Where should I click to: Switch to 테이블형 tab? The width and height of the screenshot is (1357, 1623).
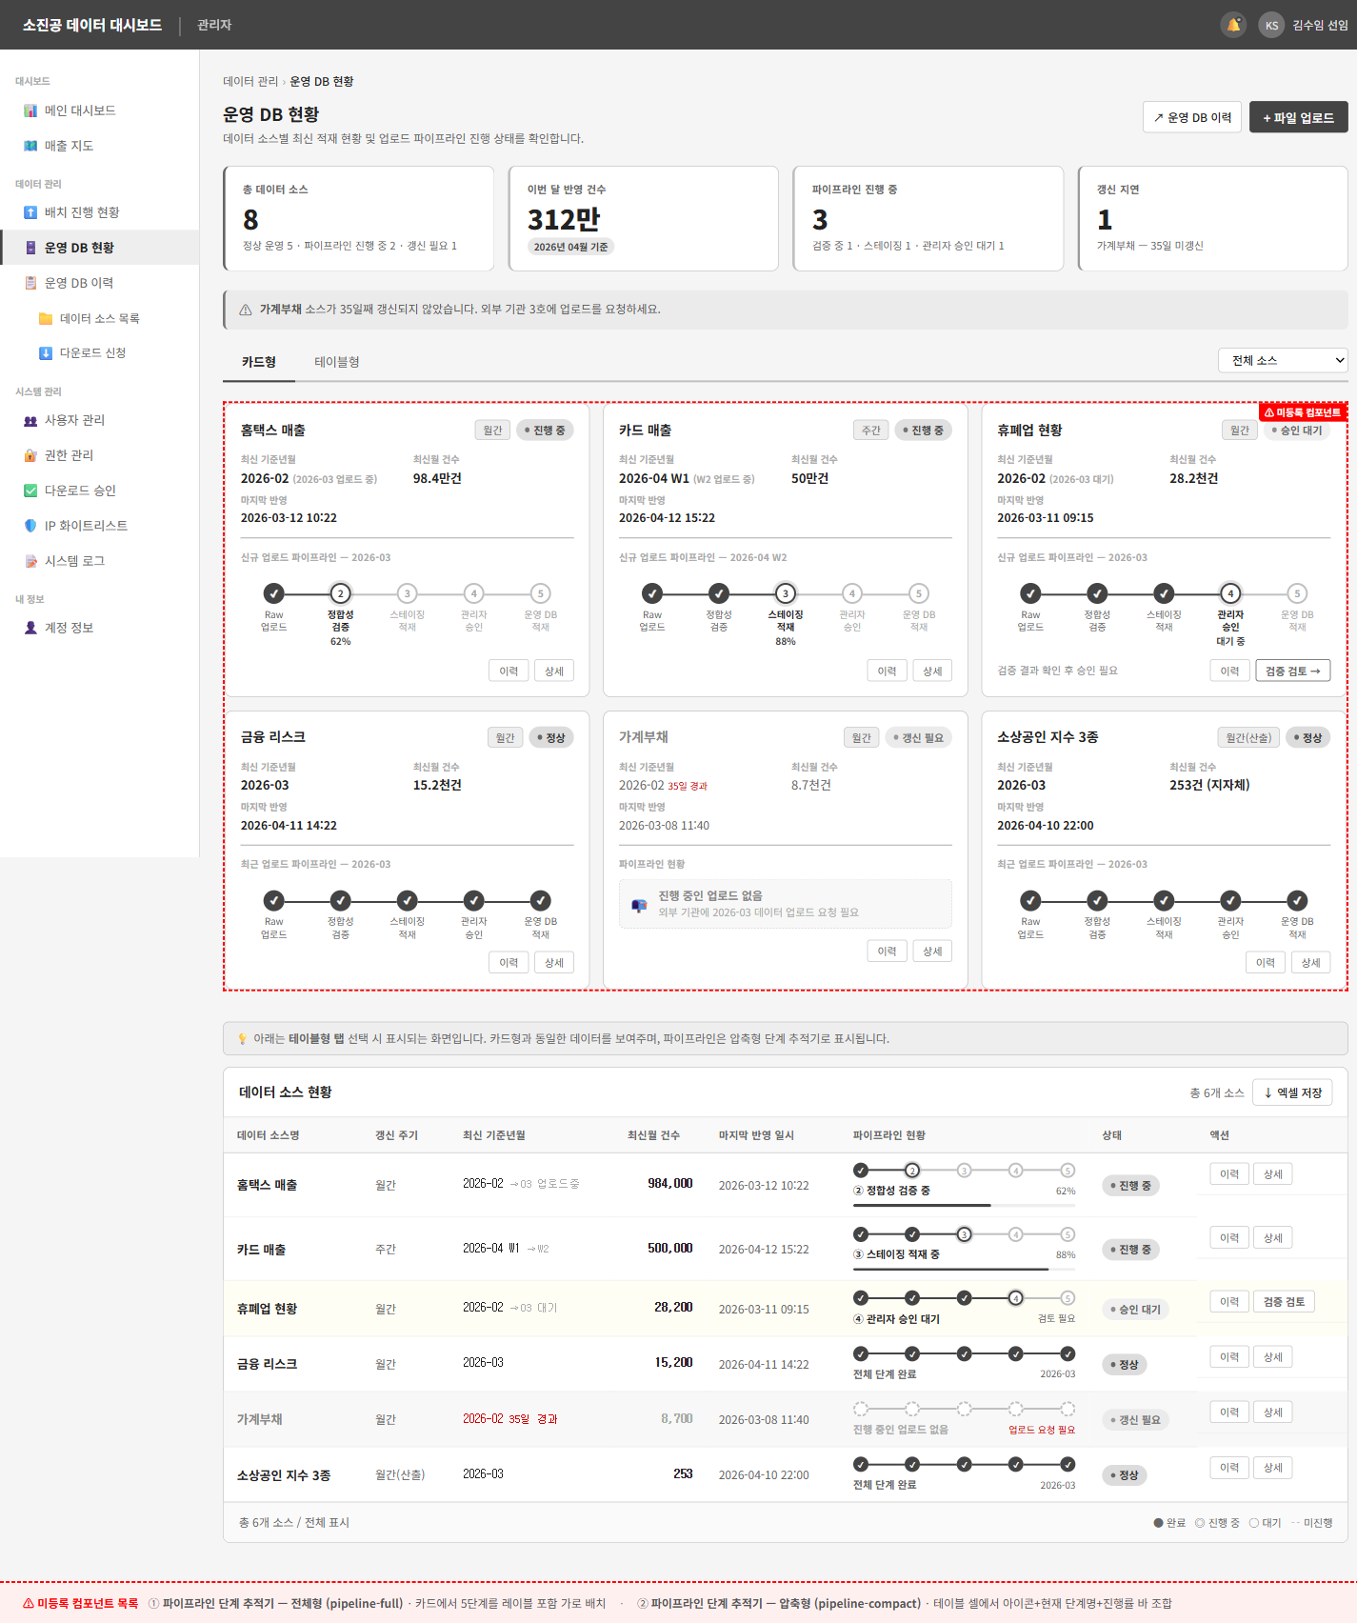[x=337, y=362]
